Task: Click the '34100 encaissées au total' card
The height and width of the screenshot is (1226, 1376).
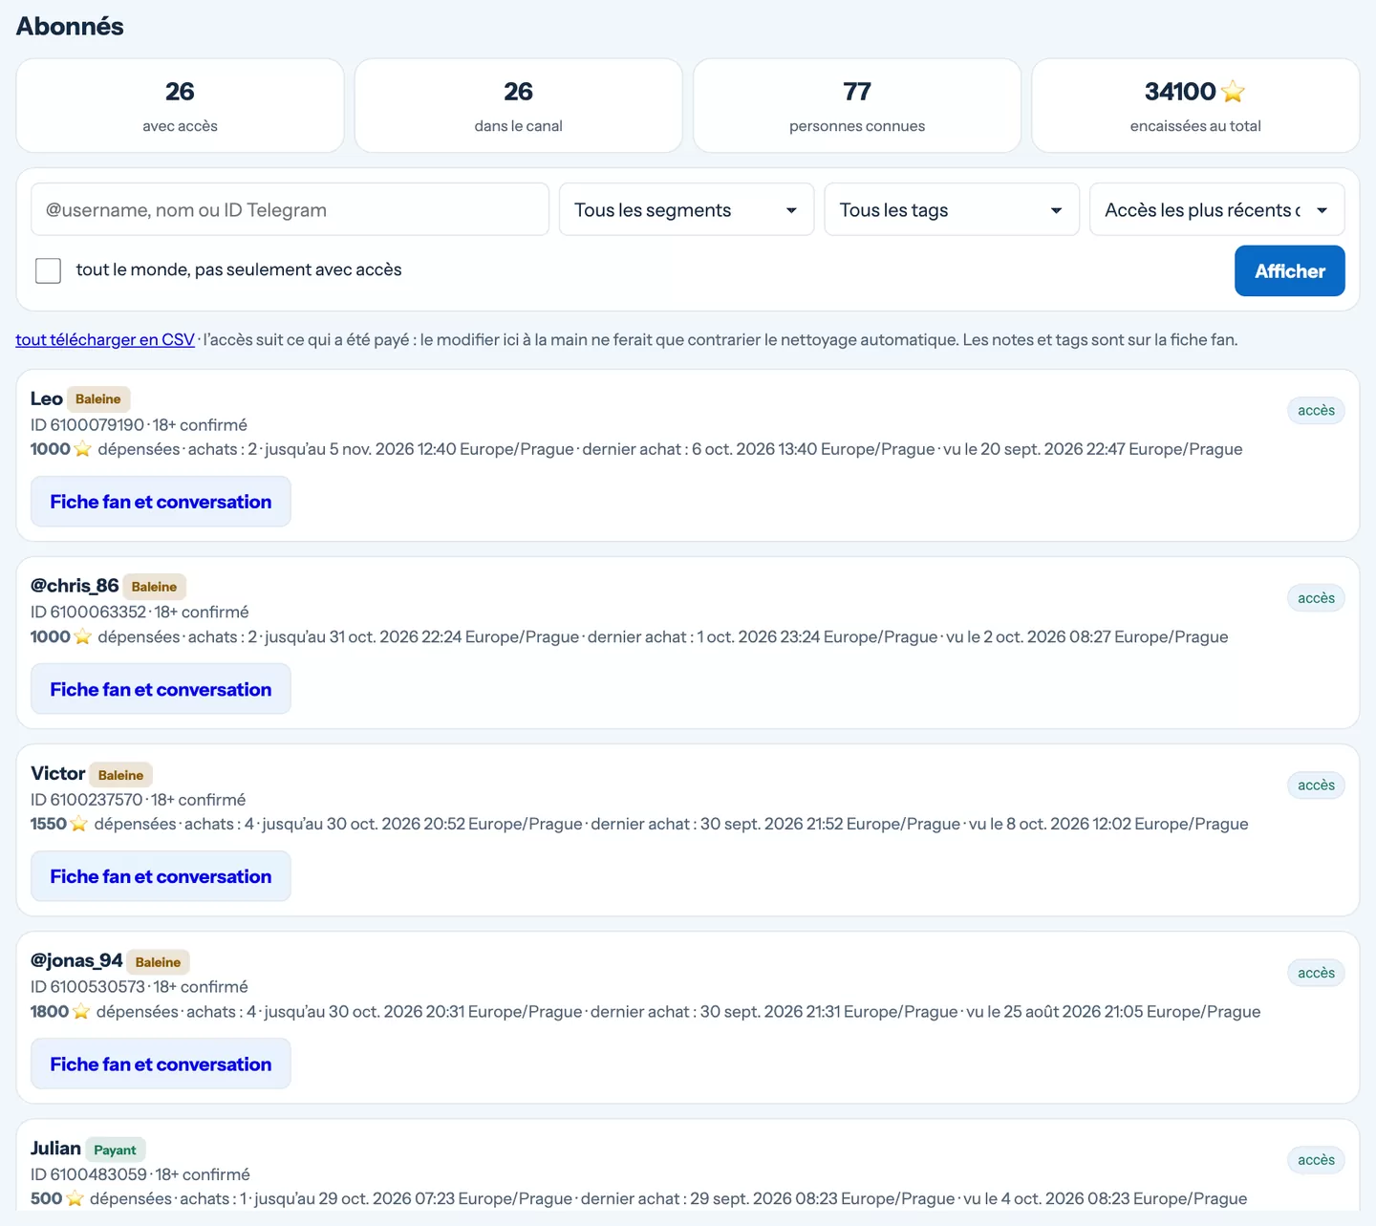Action: (x=1195, y=105)
